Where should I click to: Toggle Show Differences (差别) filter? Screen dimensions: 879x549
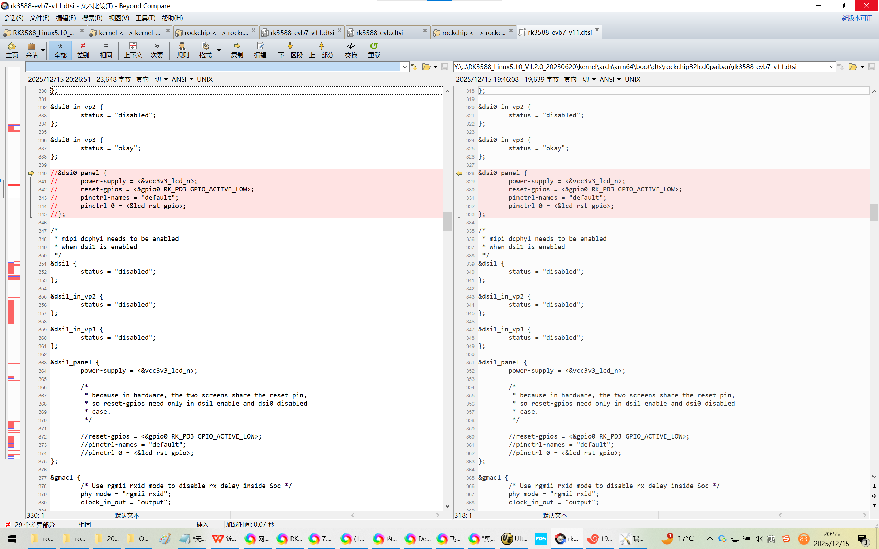click(83, 50)
